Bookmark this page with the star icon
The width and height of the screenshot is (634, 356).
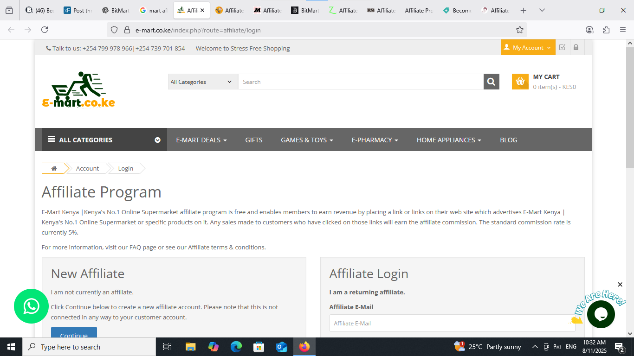[520, 30]
